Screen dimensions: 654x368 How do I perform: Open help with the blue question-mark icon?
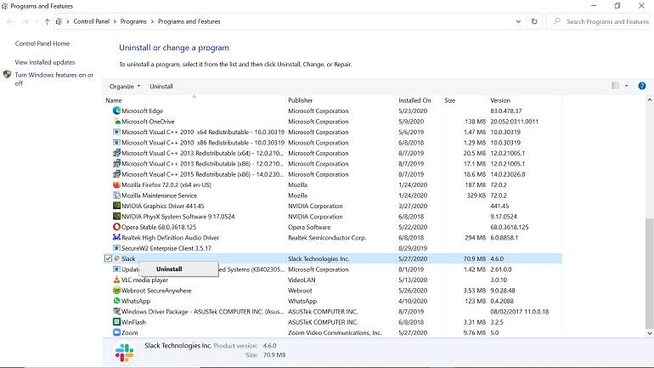point(642,86)
